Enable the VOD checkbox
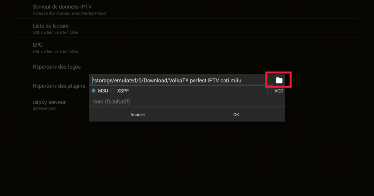 point(269,91)
